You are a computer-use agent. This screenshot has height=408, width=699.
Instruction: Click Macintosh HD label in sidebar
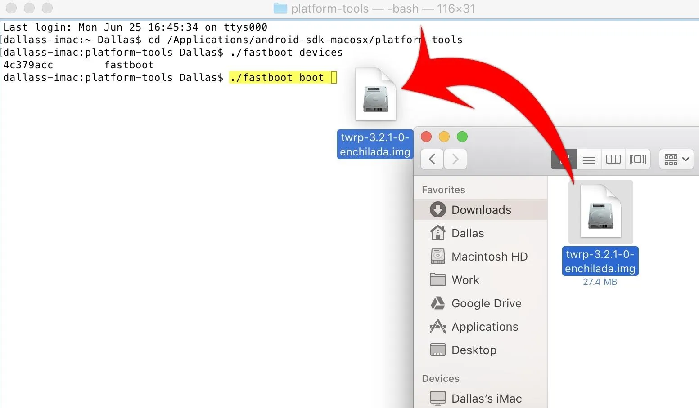click(489, 257)
